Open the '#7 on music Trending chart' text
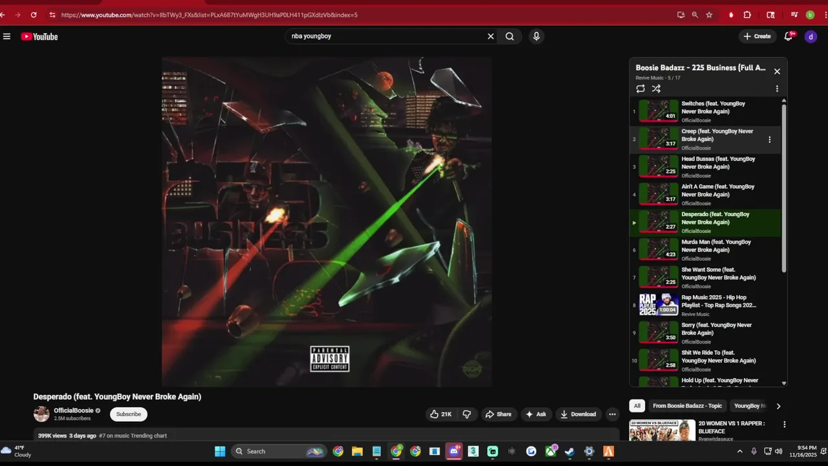The height and width of the screenshot is (466, 828). 133,436
